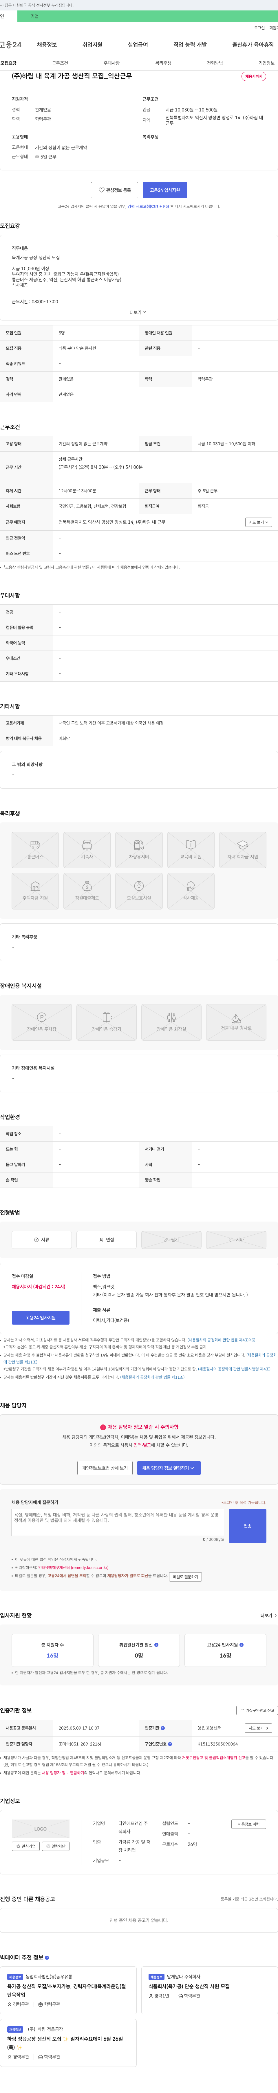
Task: Click the info icon beside 빅데이터 추천 정보
Action: point(47,1957)
